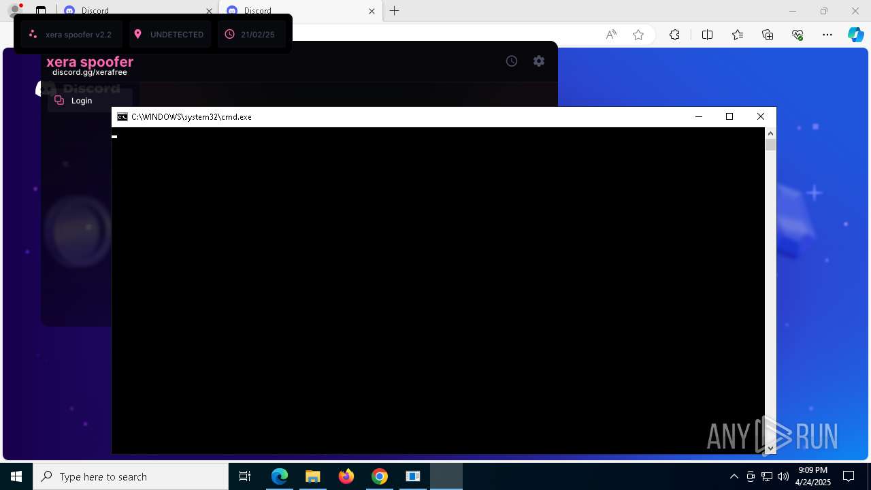Image resolution: width=871 pixels, height=490 pixels.
Task: Click the taskbar search box
Action: coord(131,476)
